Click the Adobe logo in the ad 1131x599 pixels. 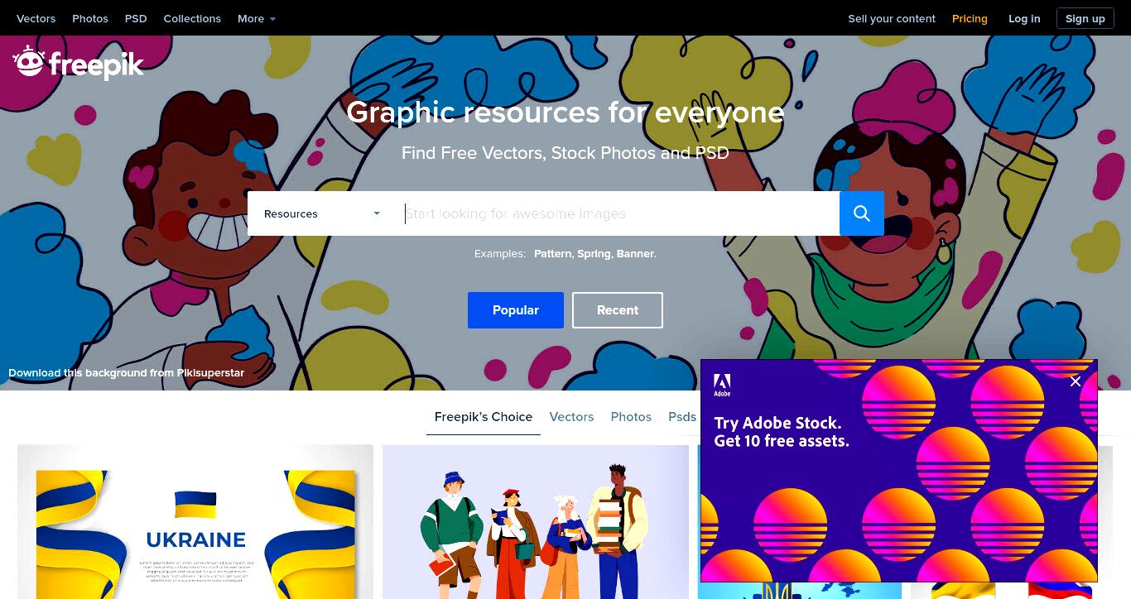722,385
